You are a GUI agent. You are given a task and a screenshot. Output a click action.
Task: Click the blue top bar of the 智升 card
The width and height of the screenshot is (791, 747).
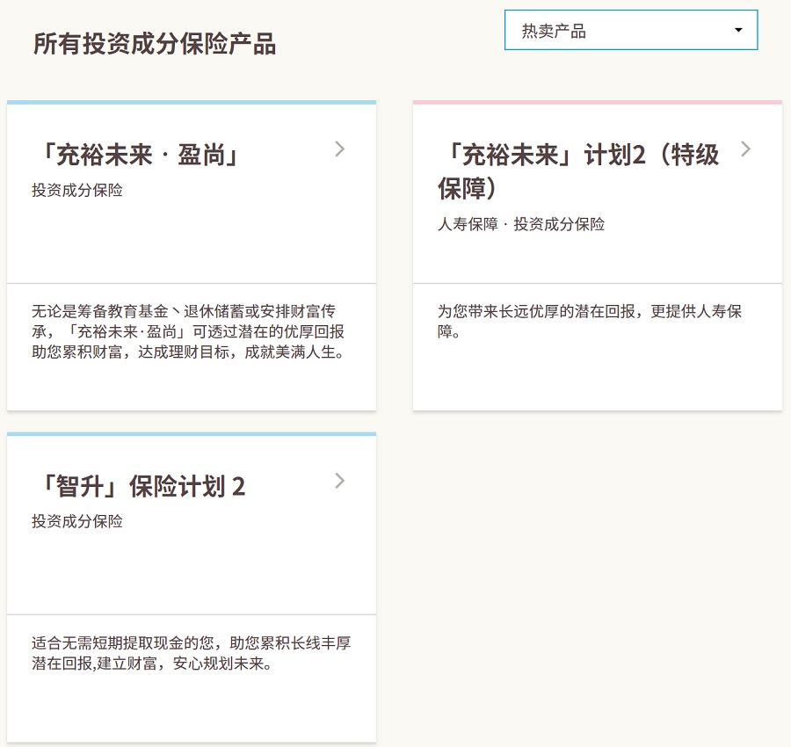[x=192, y=434]
